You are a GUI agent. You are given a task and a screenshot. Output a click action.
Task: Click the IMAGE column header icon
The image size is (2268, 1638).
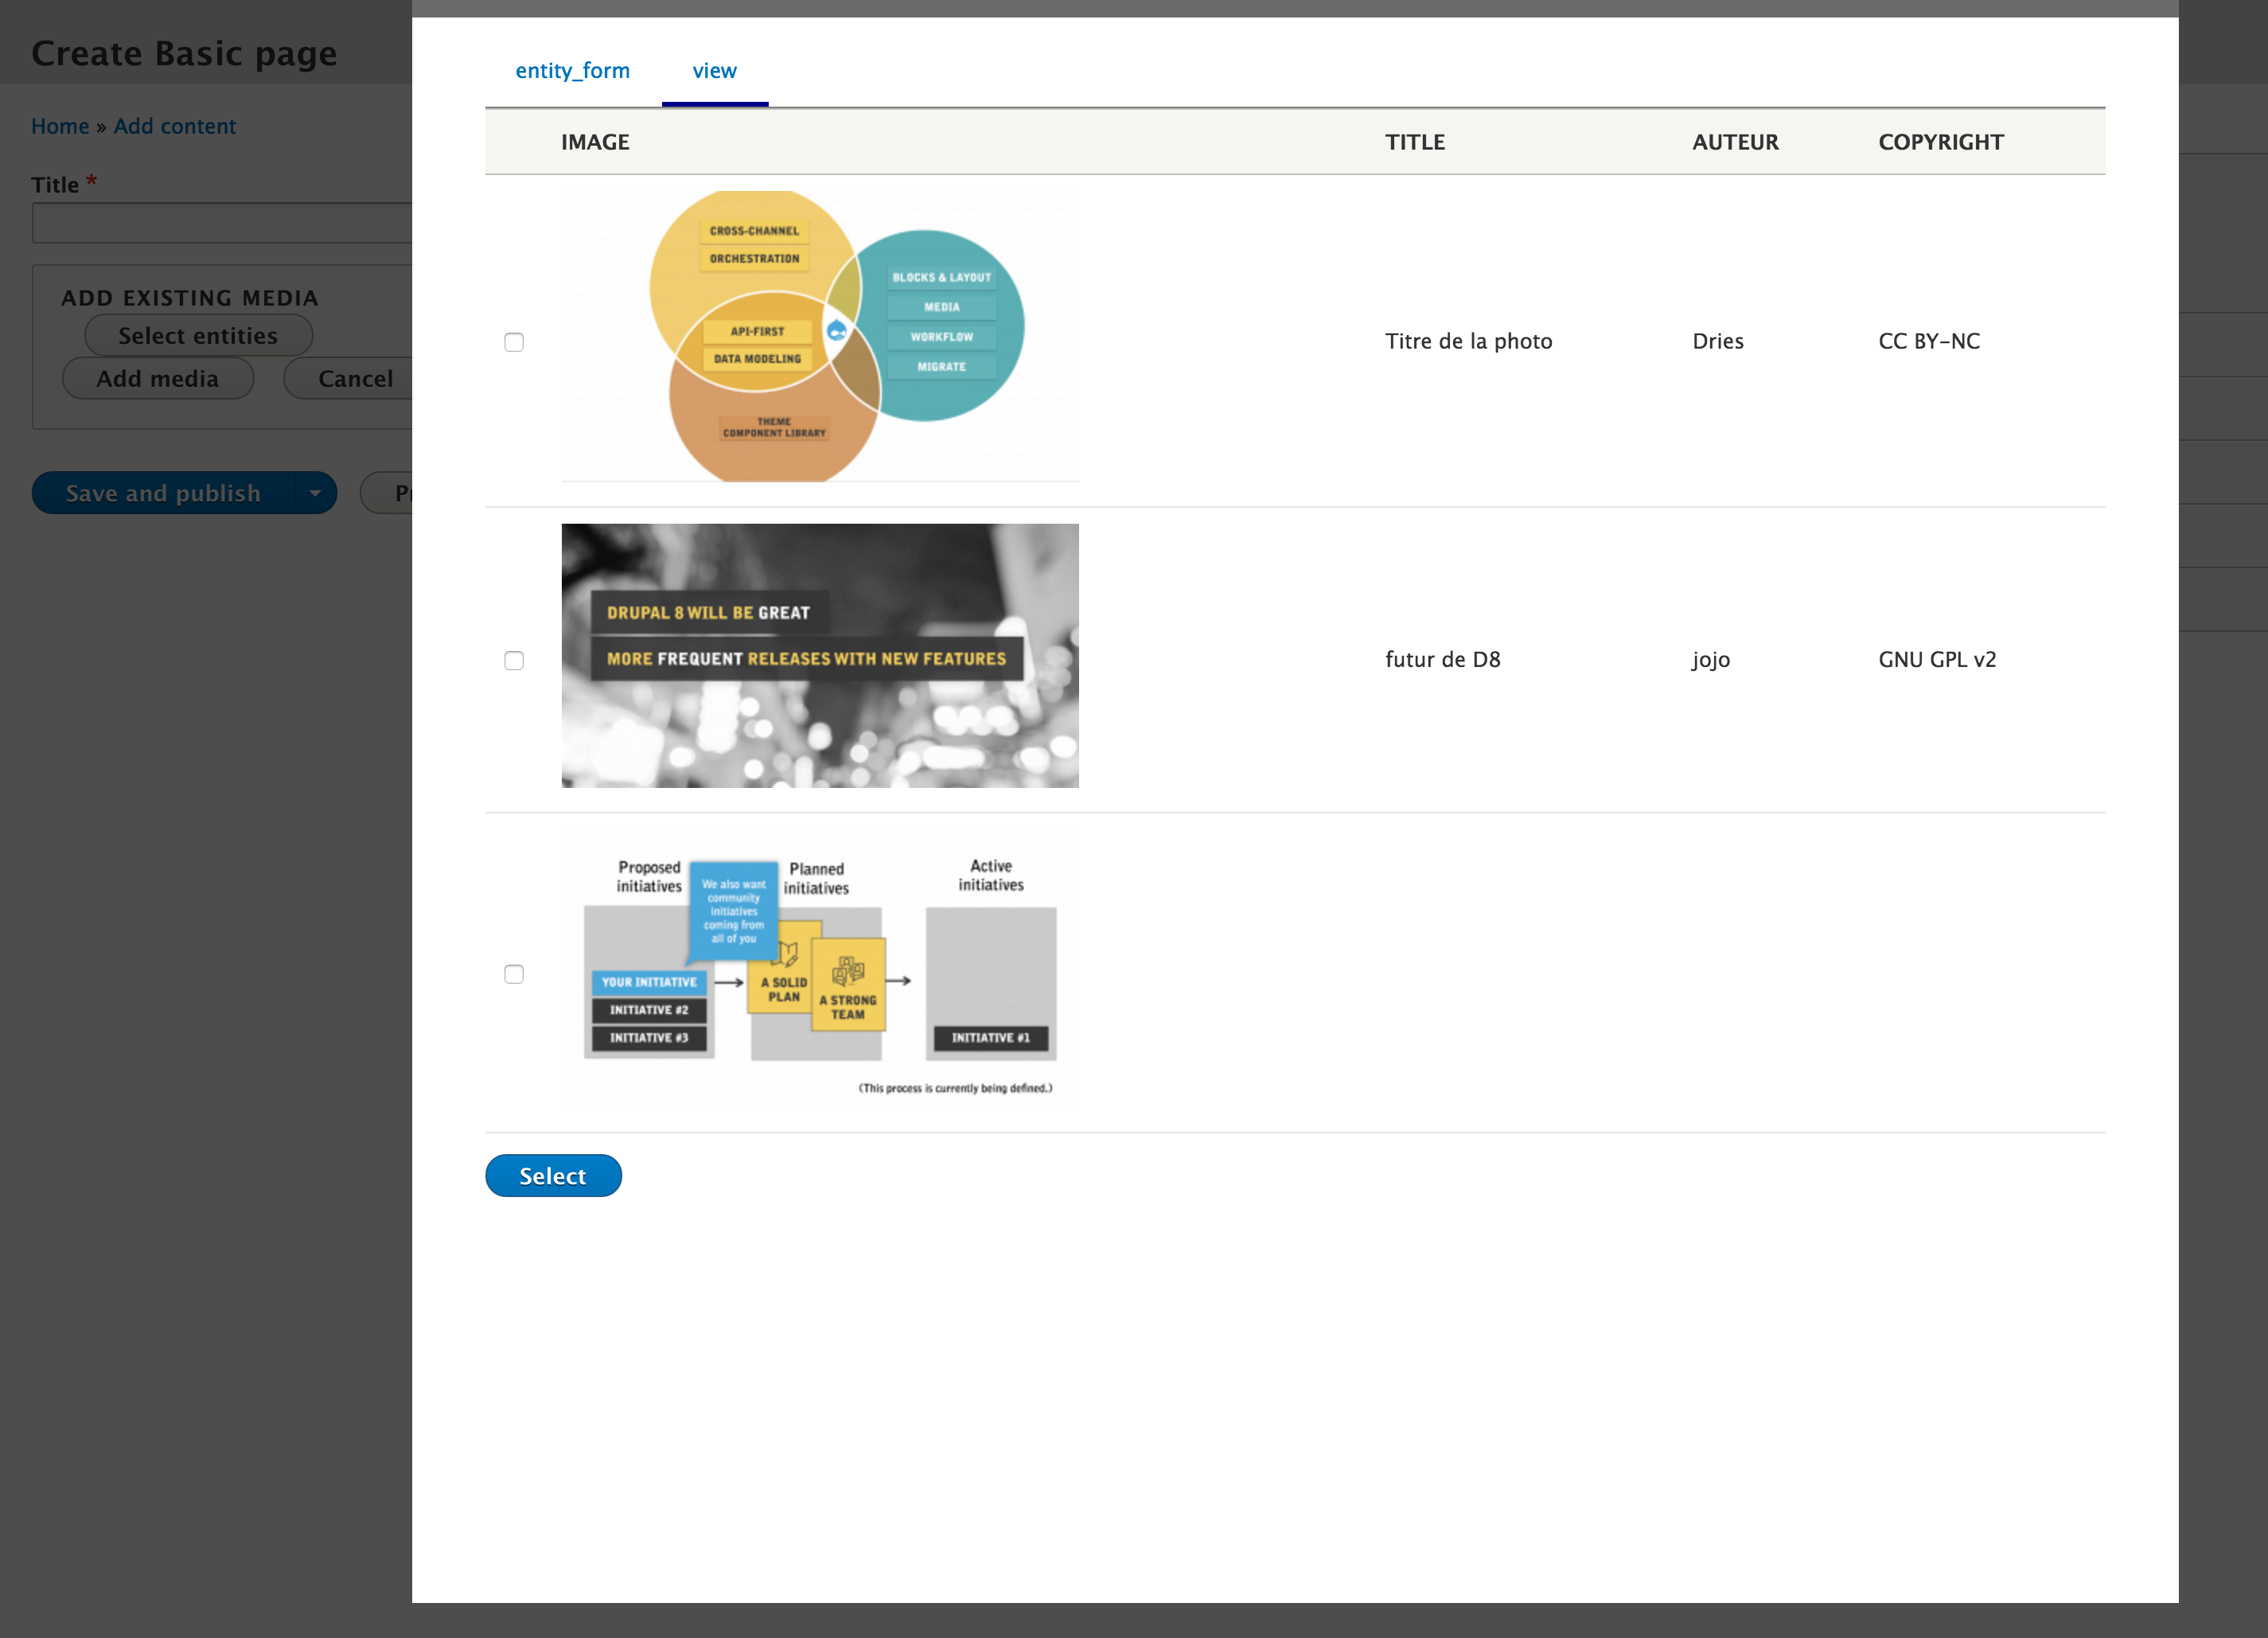595,139
